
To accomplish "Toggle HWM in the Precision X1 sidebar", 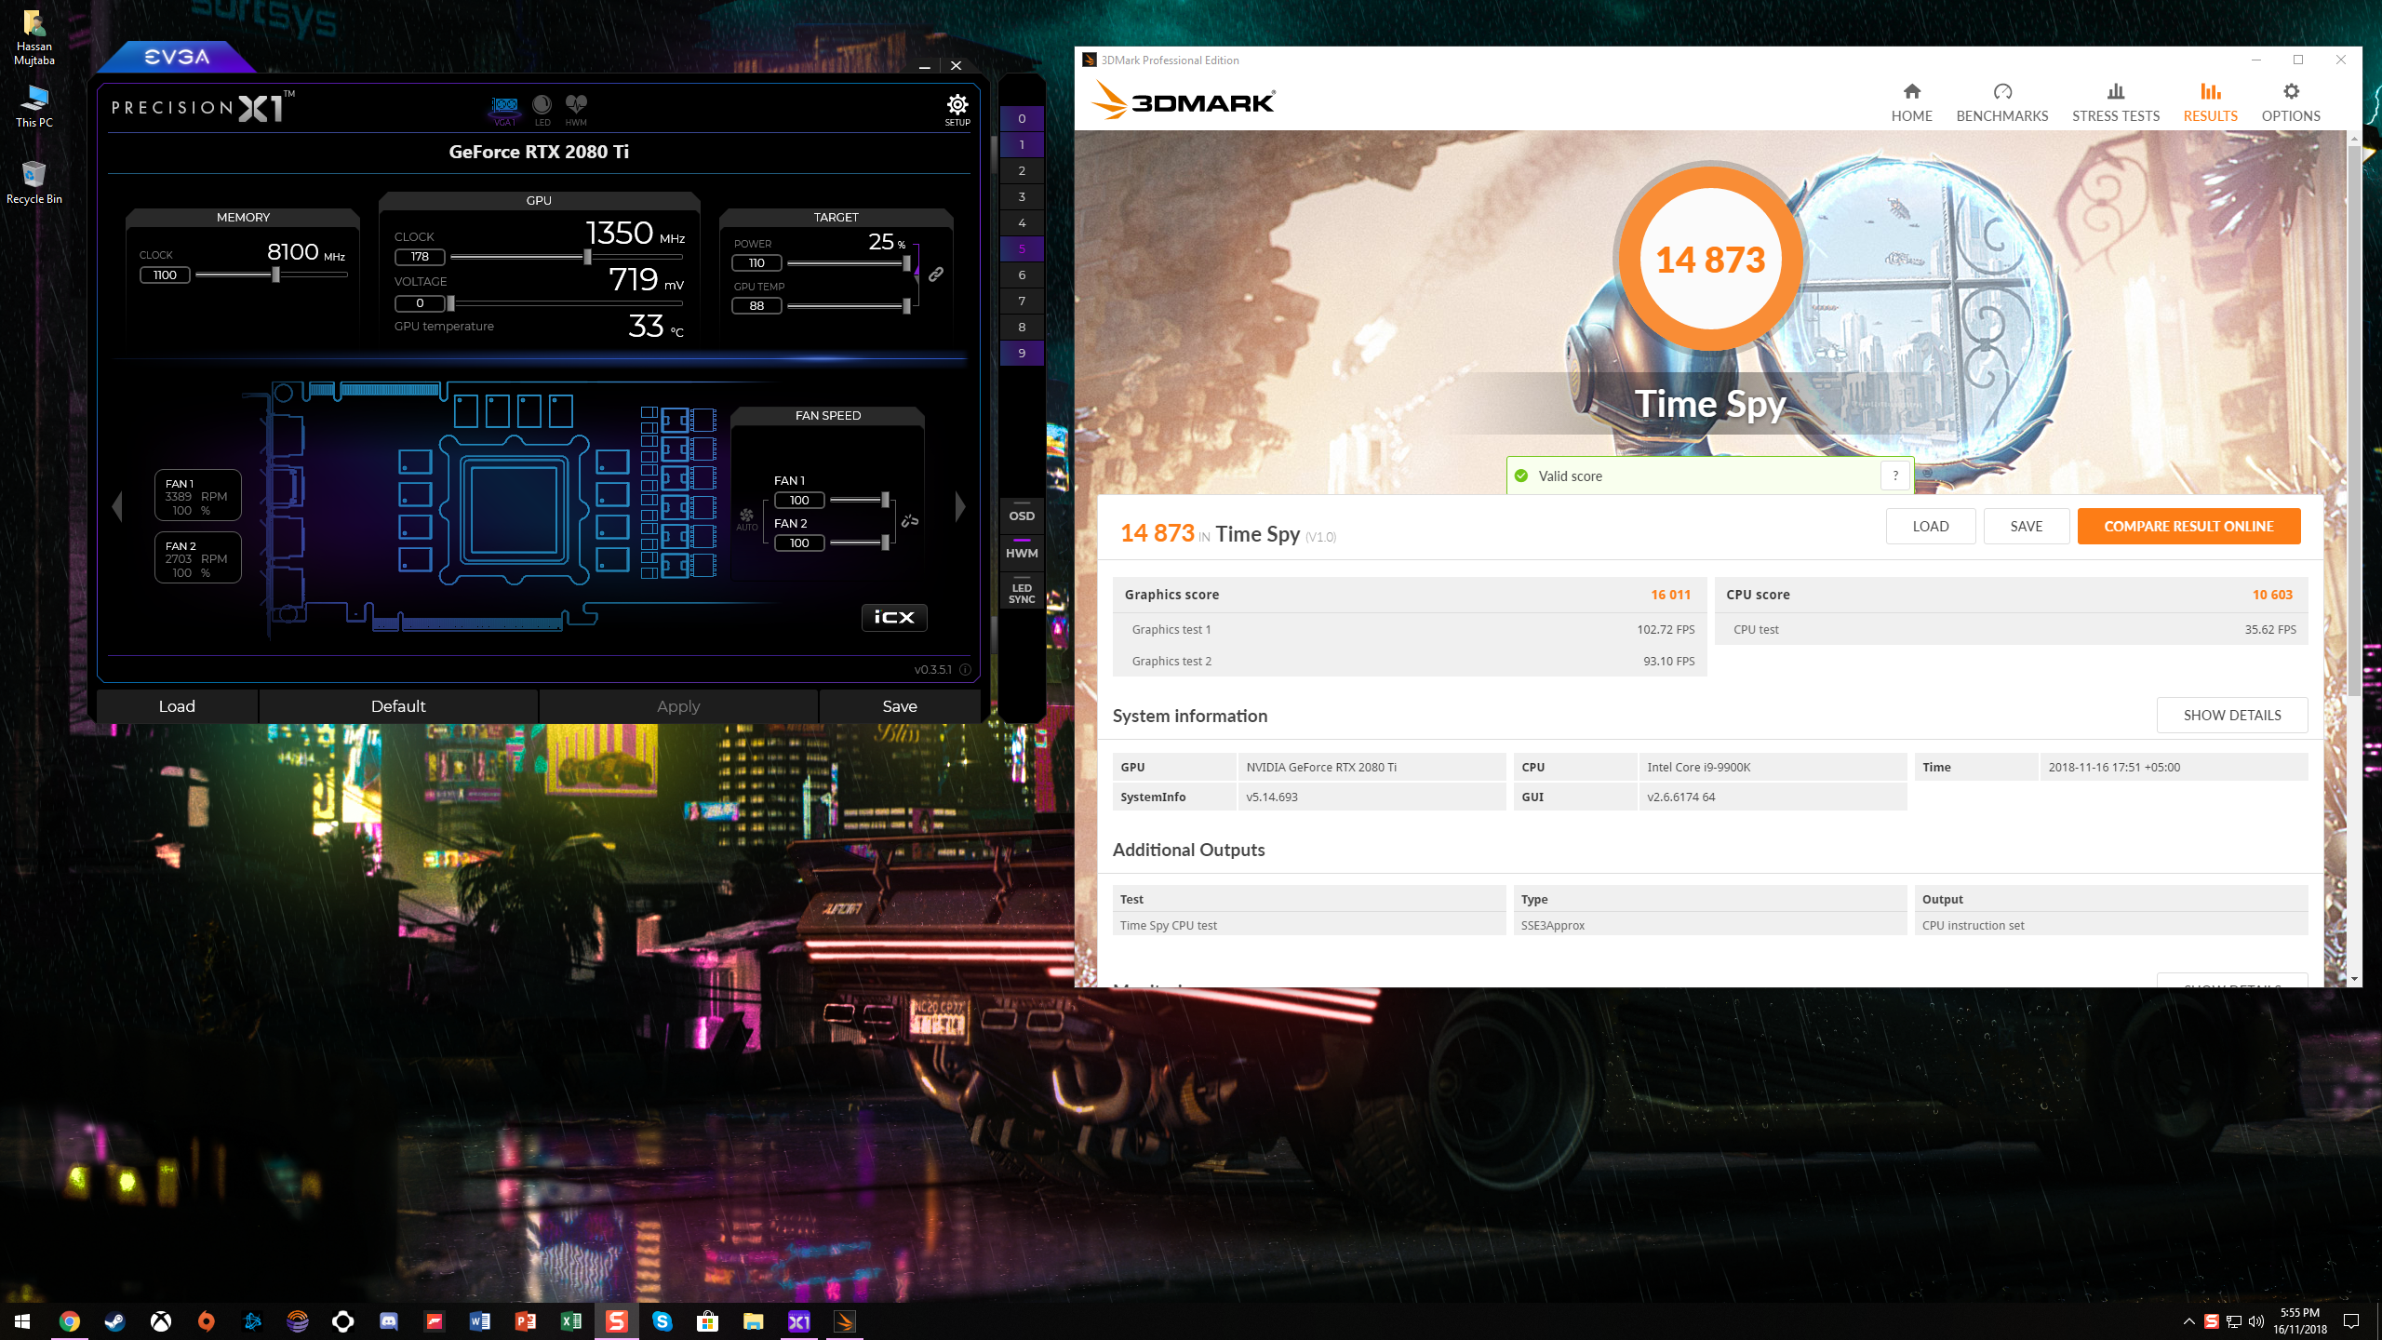I will (x=1022, y=553).
